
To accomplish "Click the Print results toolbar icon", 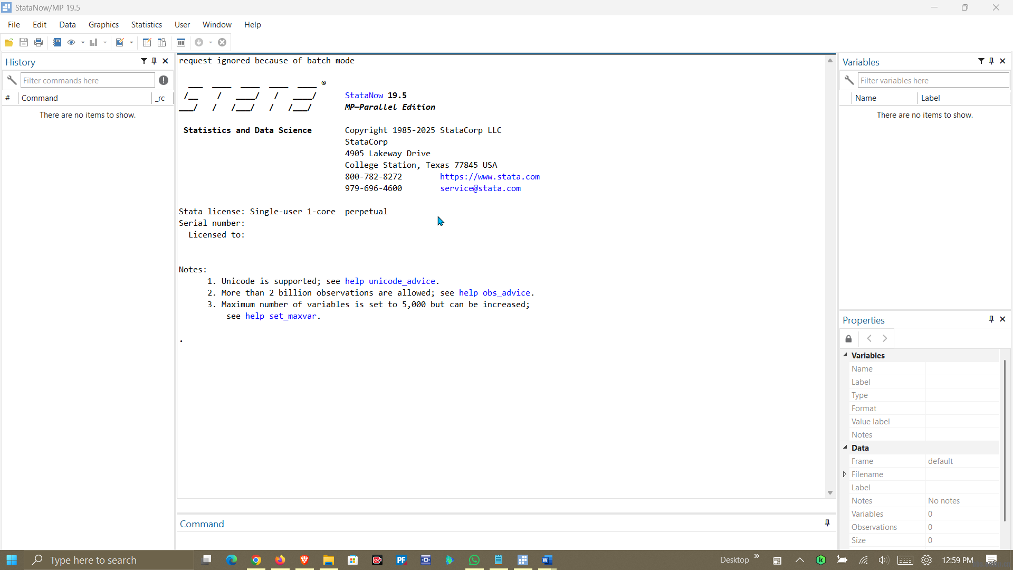I will pyautogui.click(x=39, y=42).
